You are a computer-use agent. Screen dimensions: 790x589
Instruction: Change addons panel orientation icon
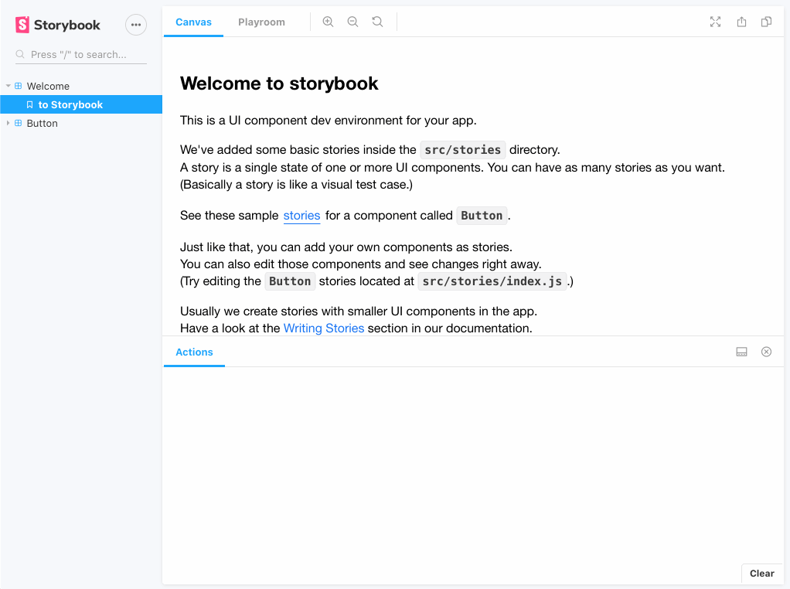tap(741, 352)
